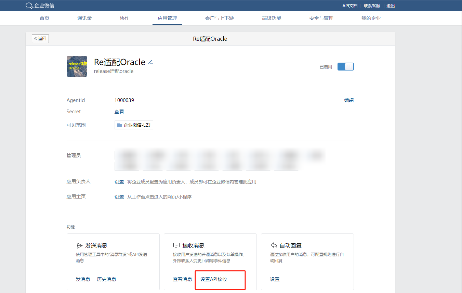Click the 自动回复 card heading
The image size is (462, 293).
point(290,245)
